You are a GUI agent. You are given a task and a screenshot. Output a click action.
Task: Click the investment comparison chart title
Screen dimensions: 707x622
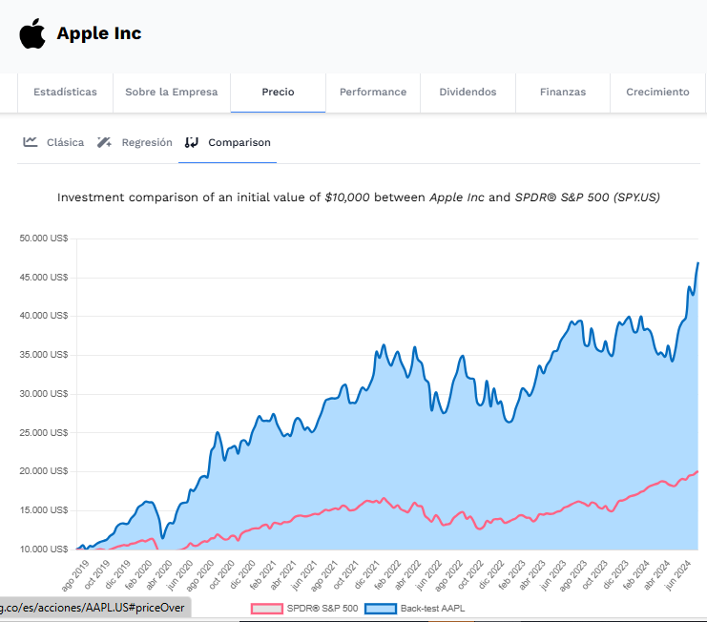coord(359,197)
